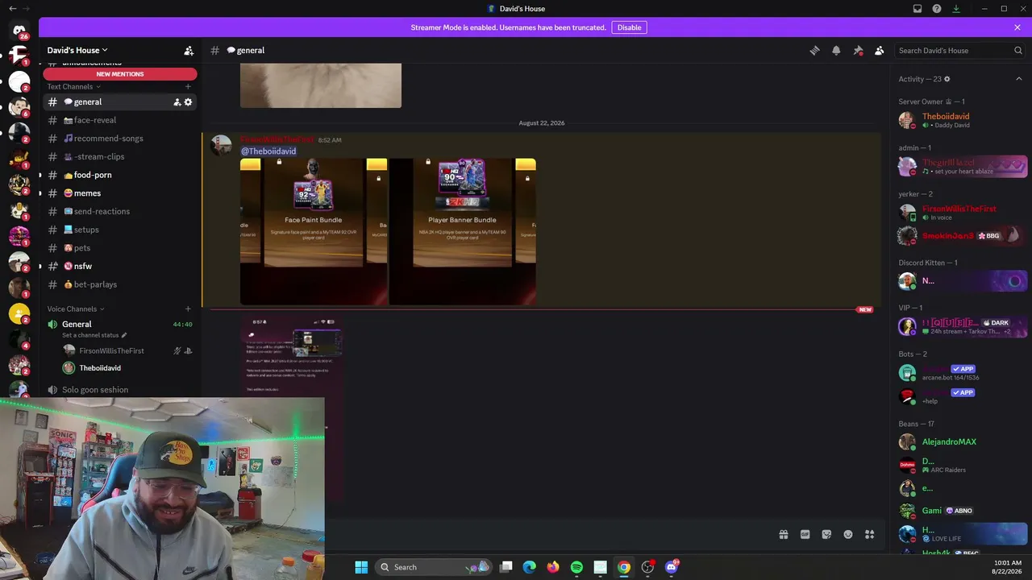Go to the send-reactions channel
This screenshot has width=1032, height=580.
pyautogui.click(x=120, y=211)
